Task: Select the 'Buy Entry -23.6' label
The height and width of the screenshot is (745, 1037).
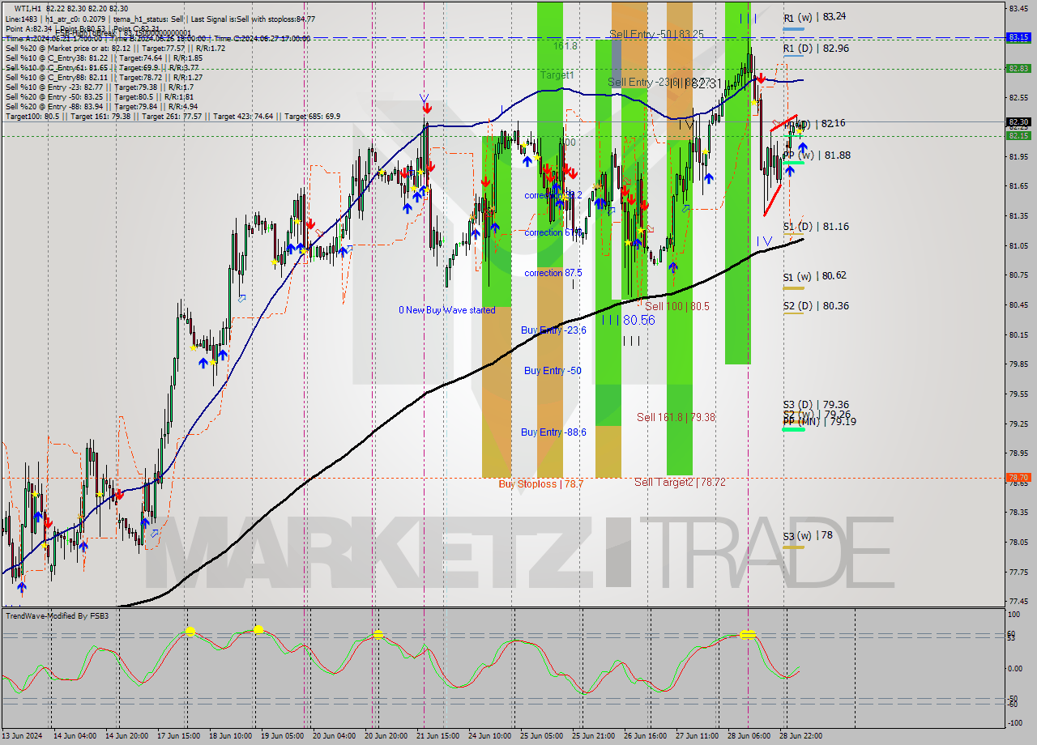Action: (x=553, y=330)
